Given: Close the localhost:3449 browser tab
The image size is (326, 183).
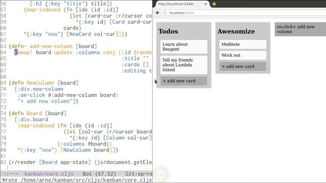Looking at the screenshot, I should click(206, 4).
